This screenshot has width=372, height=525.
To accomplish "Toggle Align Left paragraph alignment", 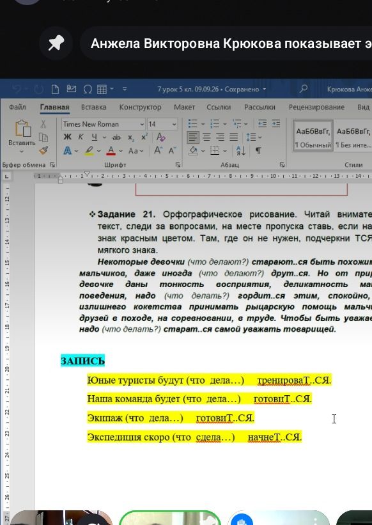I will coord(194,137).
